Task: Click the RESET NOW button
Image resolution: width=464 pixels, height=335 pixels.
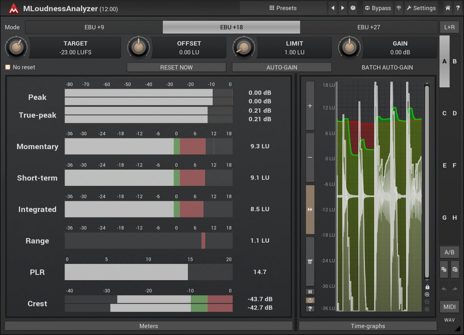Action: [x=176, y=67]
